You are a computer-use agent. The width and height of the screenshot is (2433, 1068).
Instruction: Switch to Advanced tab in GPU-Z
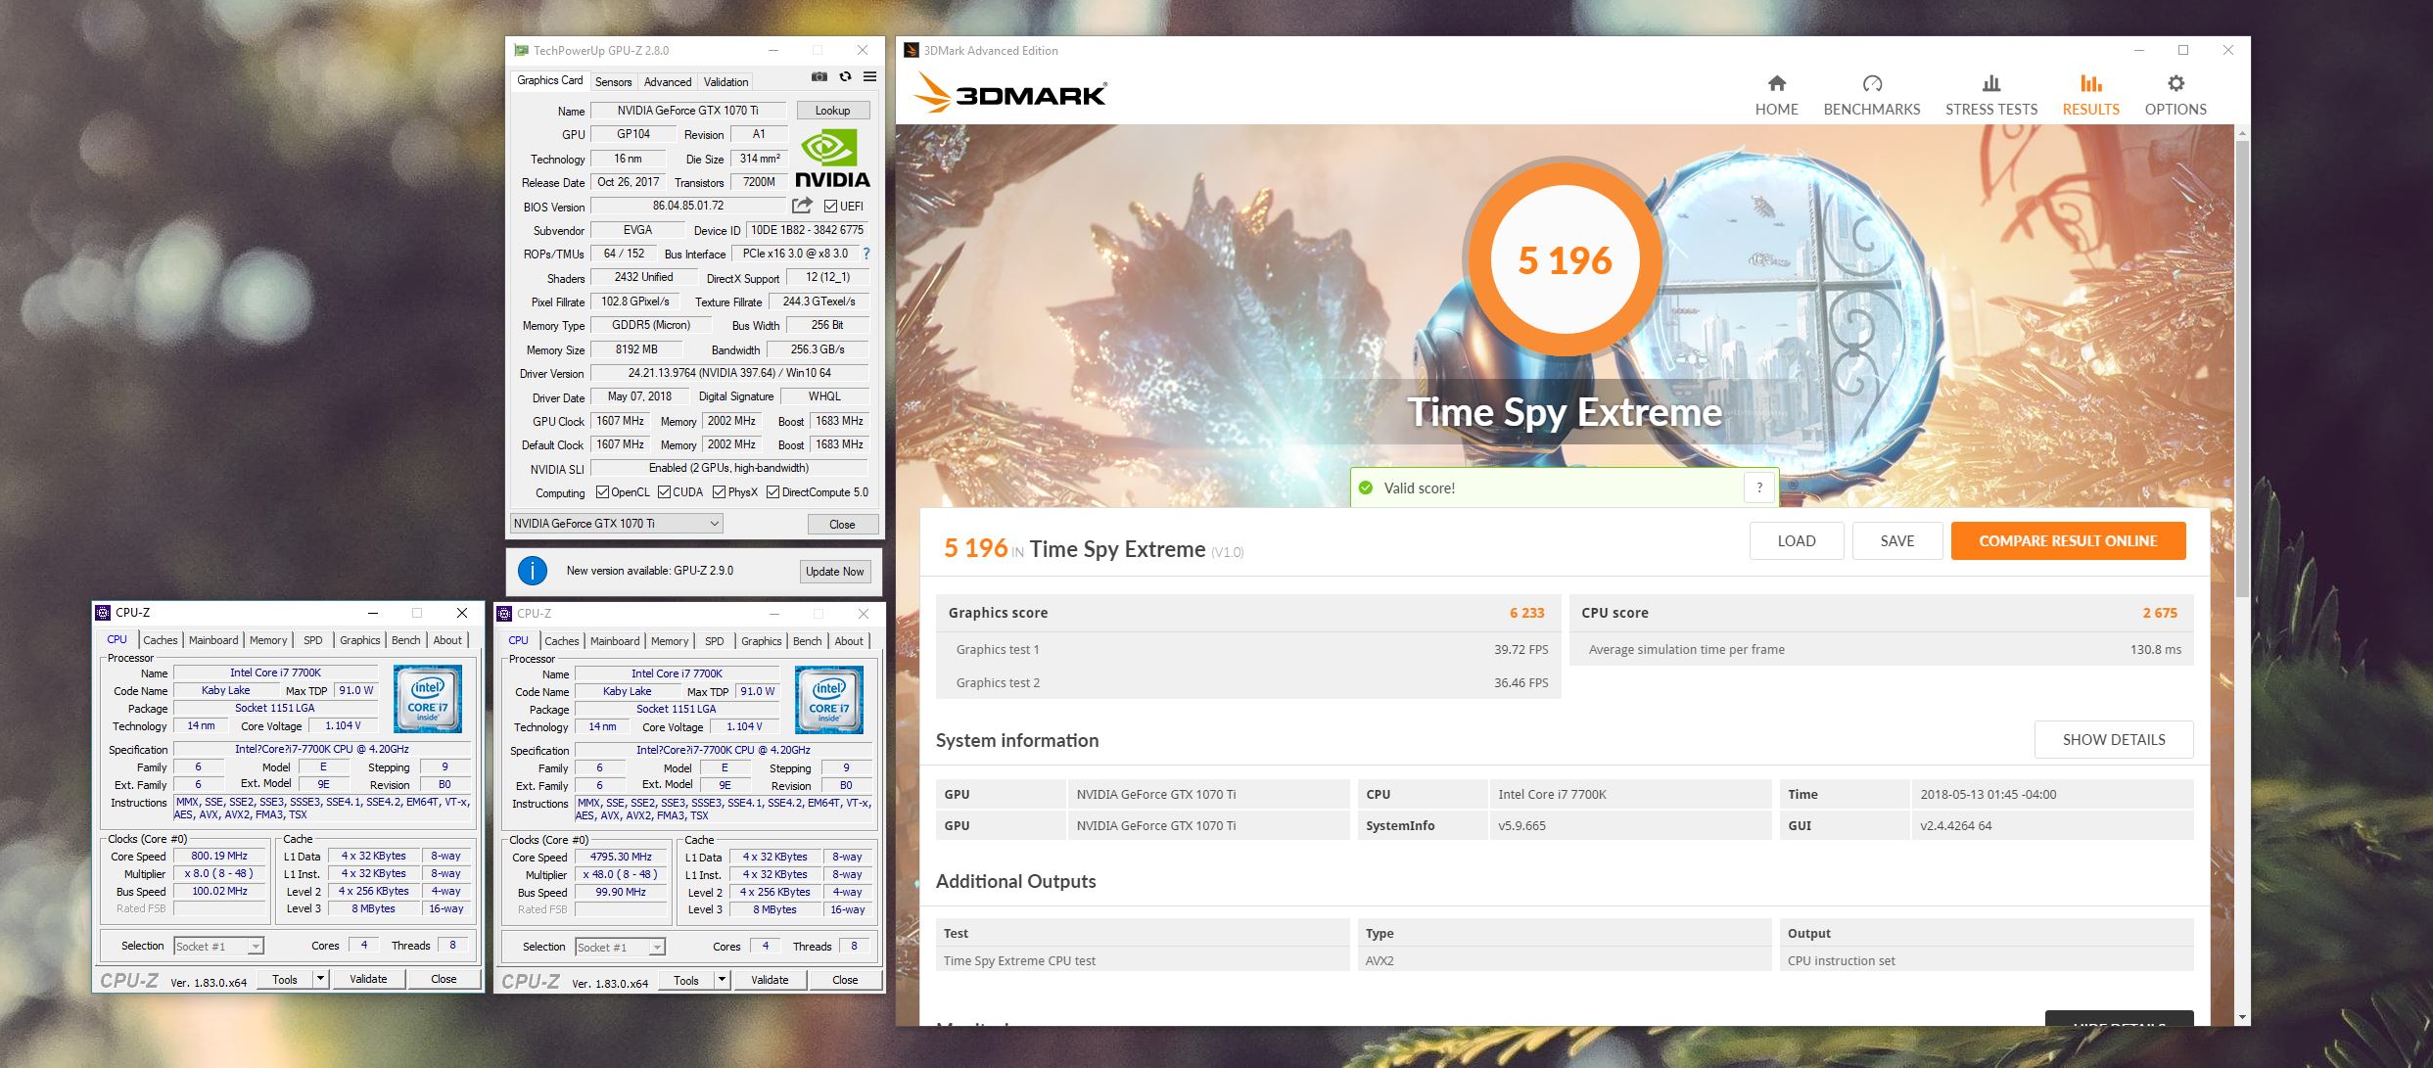click(668, 82)
